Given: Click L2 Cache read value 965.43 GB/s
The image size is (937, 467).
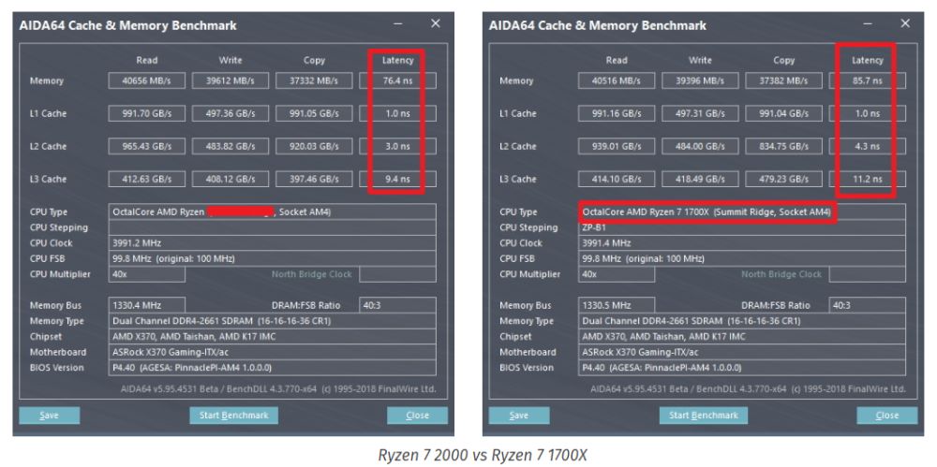Looking at the screenshot, I should (x=146, y=146).
